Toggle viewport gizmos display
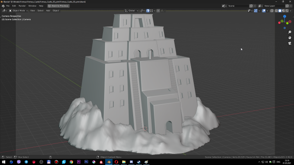 pyautogui.click(x=255, y=11)
